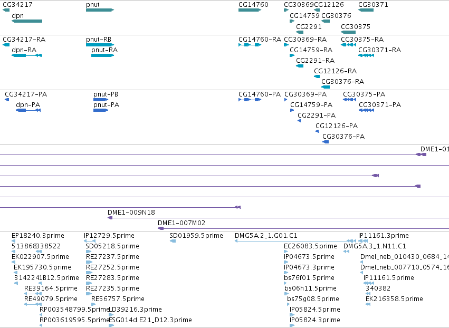Select the dpn-PA protein label
Screen dimensions: 449x328
tap(28, 105)
